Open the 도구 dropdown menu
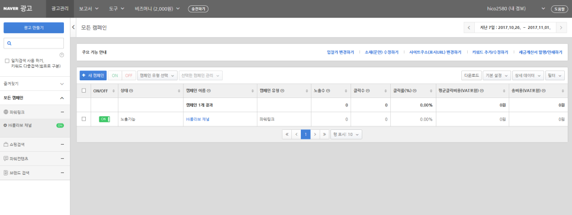Screen dimensions: 572x215 point(117,9)
